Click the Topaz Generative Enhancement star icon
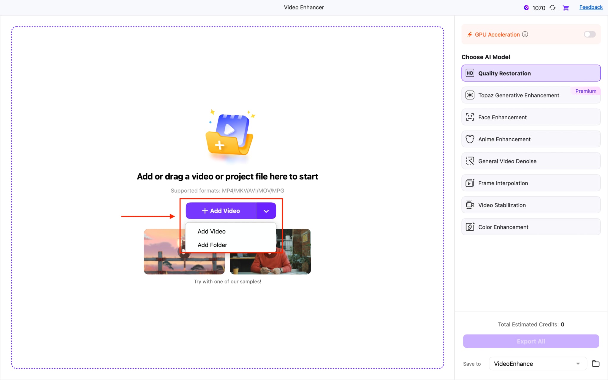 [470, 95]
